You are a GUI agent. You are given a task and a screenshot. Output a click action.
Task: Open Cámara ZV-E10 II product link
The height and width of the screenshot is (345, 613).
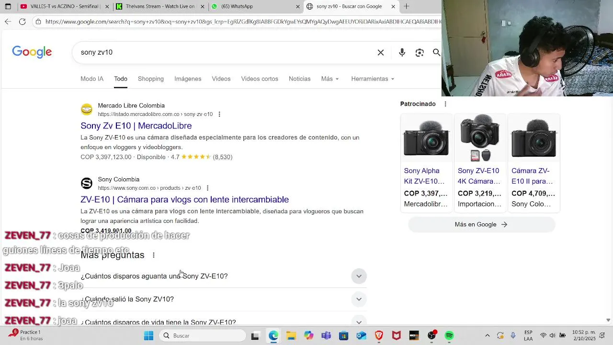click(533, 176)
